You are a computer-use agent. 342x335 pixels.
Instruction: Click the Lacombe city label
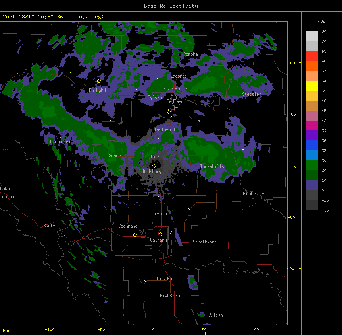179,76
